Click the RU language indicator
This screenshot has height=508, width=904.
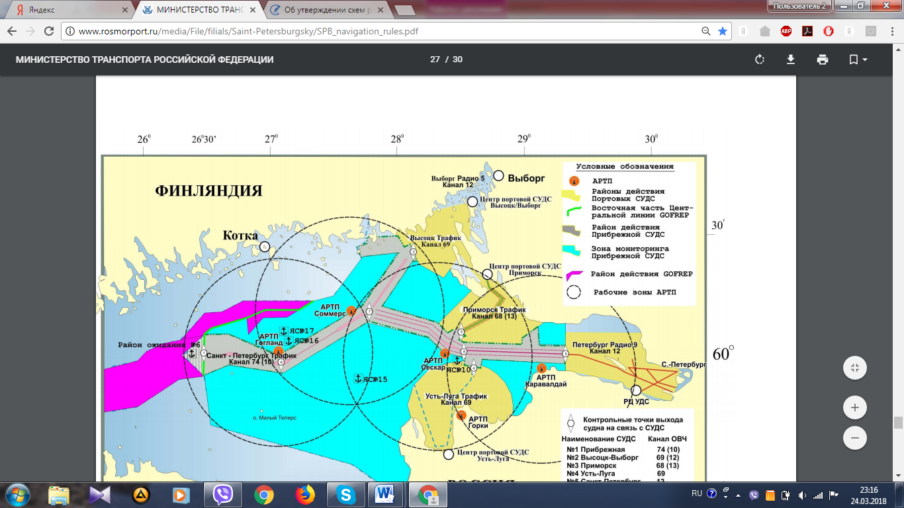click(x=696, y=493)
